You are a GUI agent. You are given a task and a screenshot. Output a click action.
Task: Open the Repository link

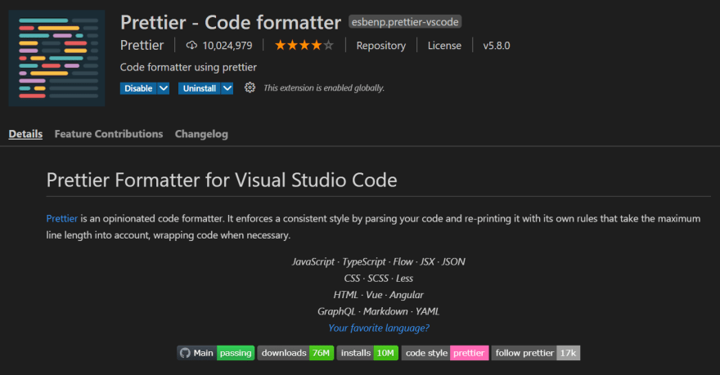point(381,46)
